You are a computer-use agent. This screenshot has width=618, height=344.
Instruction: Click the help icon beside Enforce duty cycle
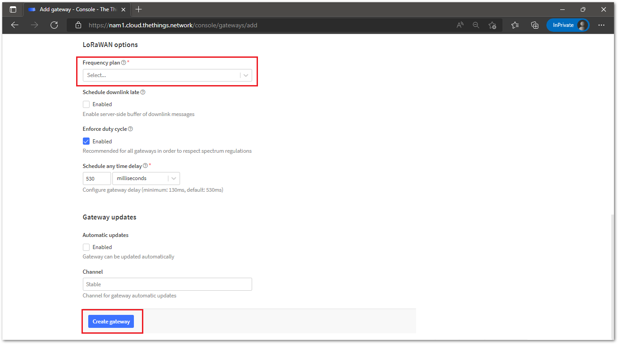(130, 129)
